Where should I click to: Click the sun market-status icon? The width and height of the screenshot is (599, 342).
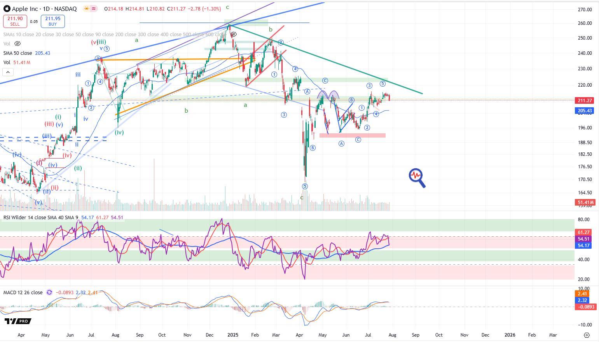(86, 9)
